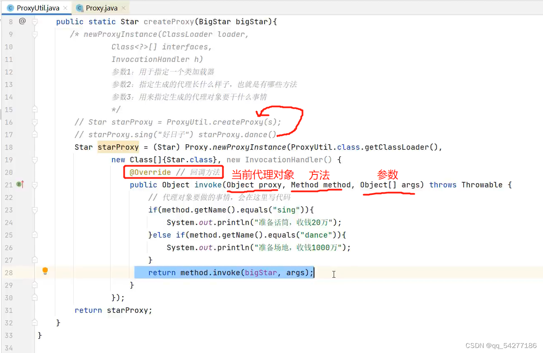Close the Proxy.java tab

(x=123, y=8)
